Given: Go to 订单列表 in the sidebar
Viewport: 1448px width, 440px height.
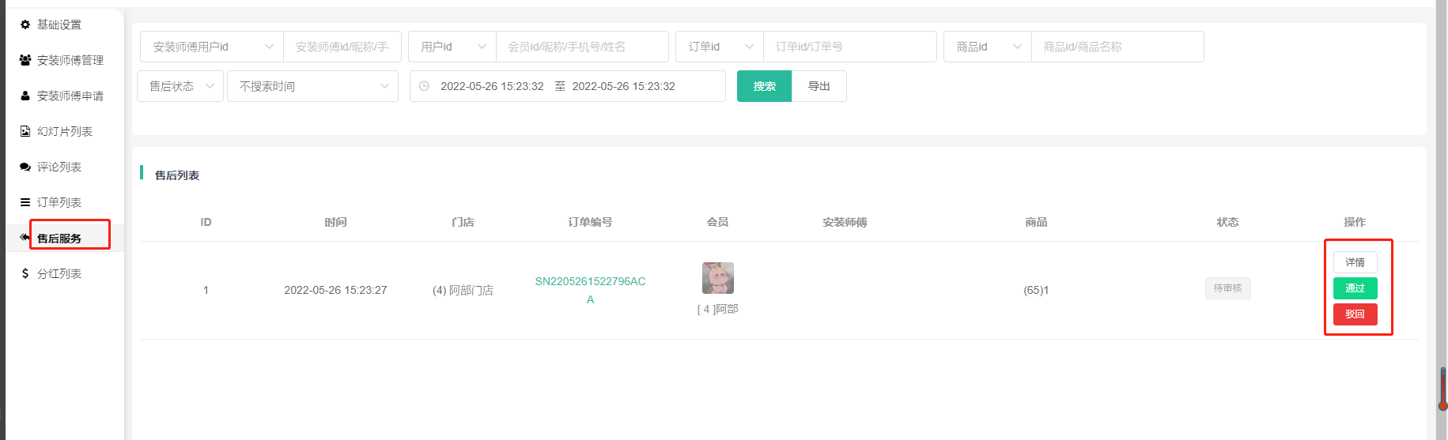Looking at the screenshot, I should (59, 202).
